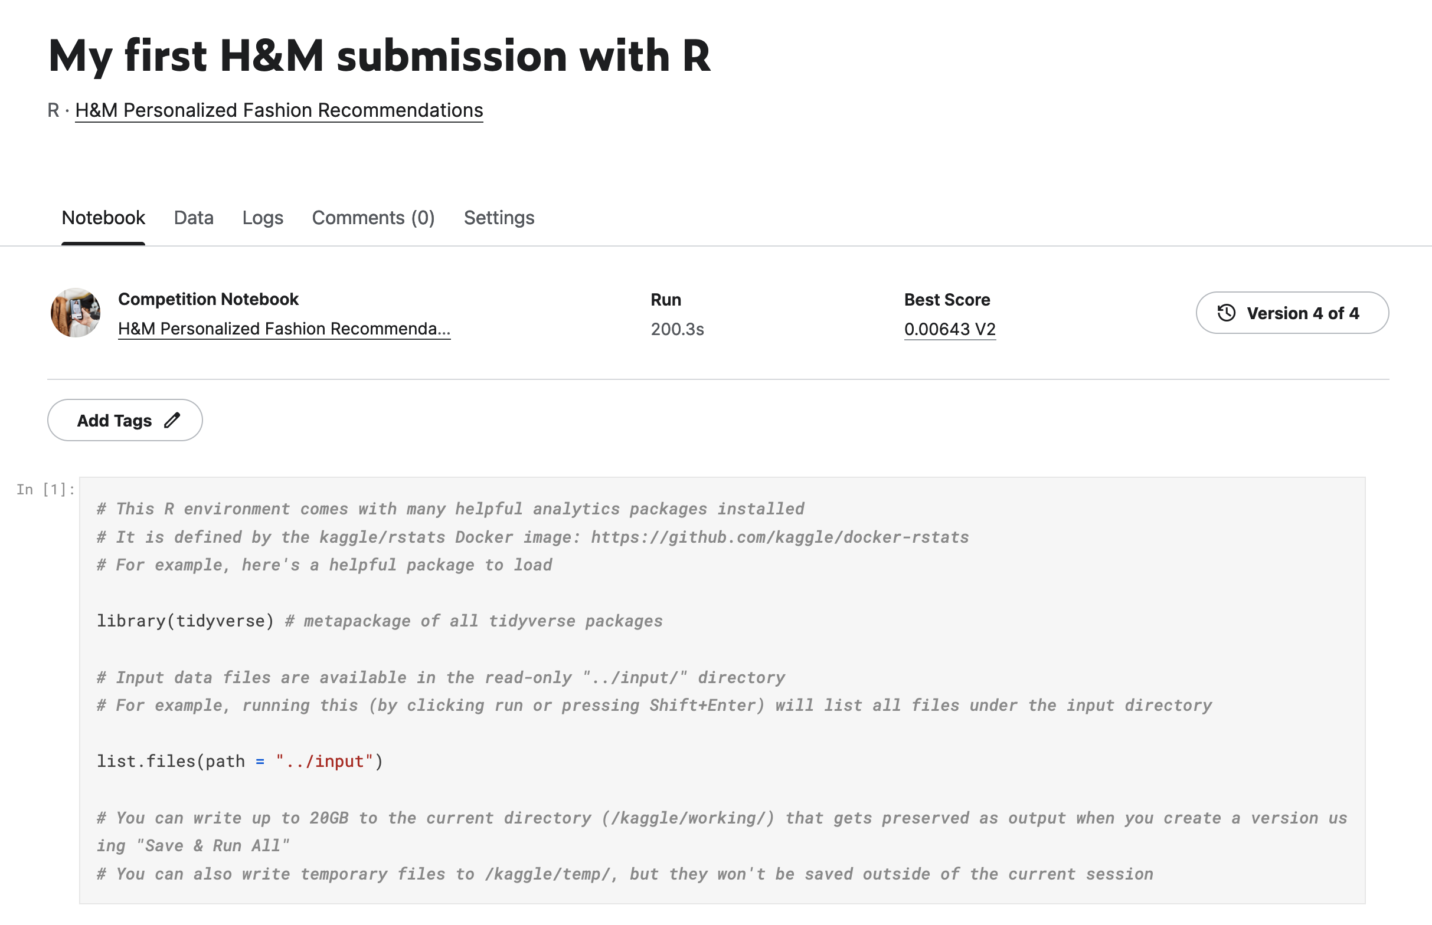1432x925 pixels.
Task: Open the Comments (0) tab
Action: pos(372,218)
